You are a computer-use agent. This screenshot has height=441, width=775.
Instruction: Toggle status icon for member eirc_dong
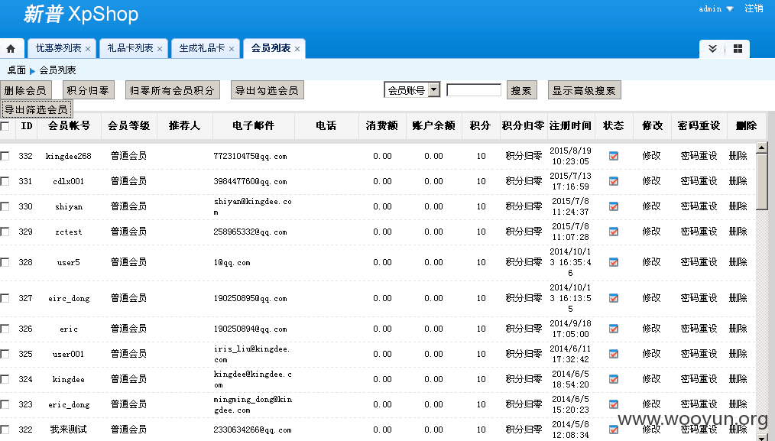point(614,298)
